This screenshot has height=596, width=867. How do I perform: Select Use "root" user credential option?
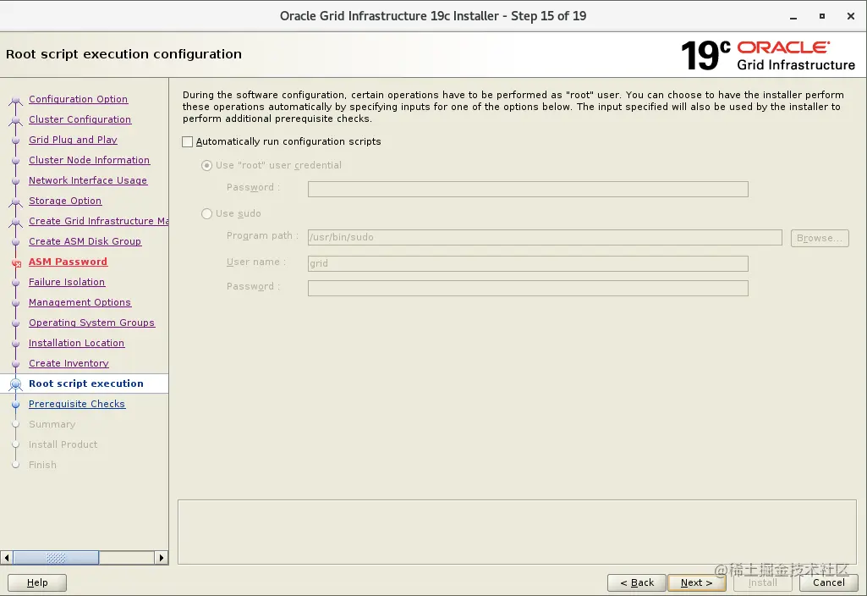[206, 165]
